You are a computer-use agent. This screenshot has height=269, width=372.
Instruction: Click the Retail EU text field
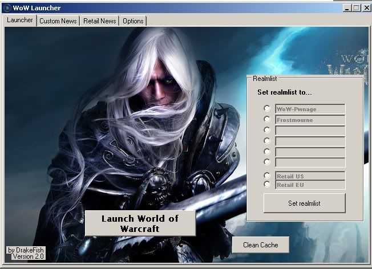click(x=310, y=185)
